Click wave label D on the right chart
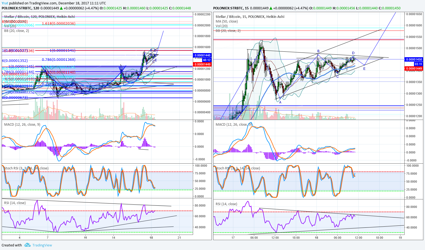425x250 pixels. tap(353, 53)
